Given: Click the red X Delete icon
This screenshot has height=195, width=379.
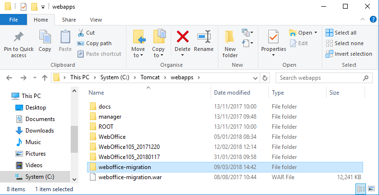Looking at the screenshot, I should pyautogui.click(x=183, y=37).
